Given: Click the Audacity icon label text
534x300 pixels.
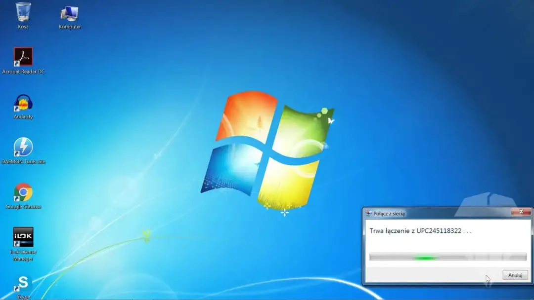Looking at the screenshot, I should pyautogui.click(x=22, y=117).
